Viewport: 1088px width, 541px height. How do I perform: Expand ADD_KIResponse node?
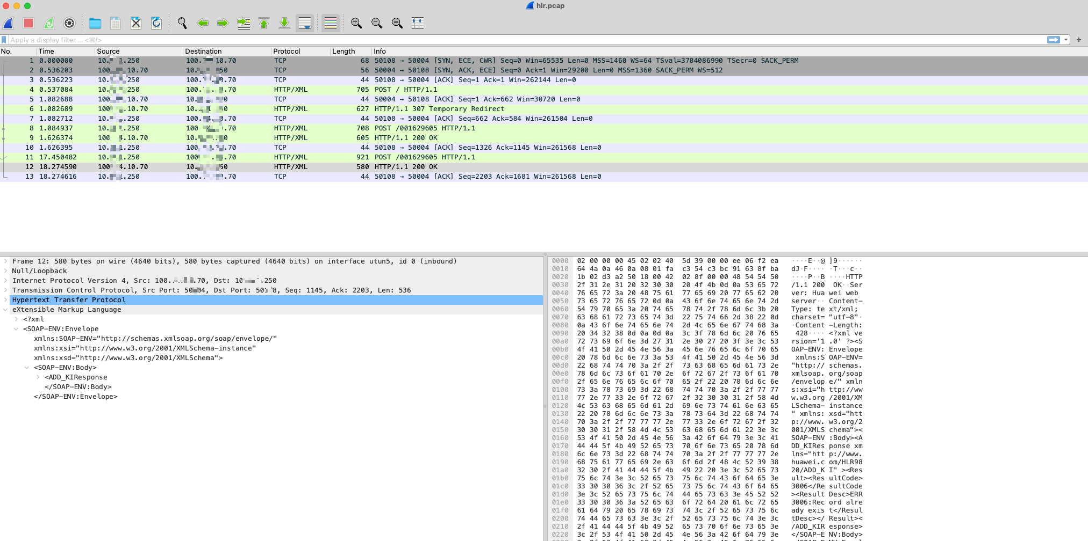point(38,377)
